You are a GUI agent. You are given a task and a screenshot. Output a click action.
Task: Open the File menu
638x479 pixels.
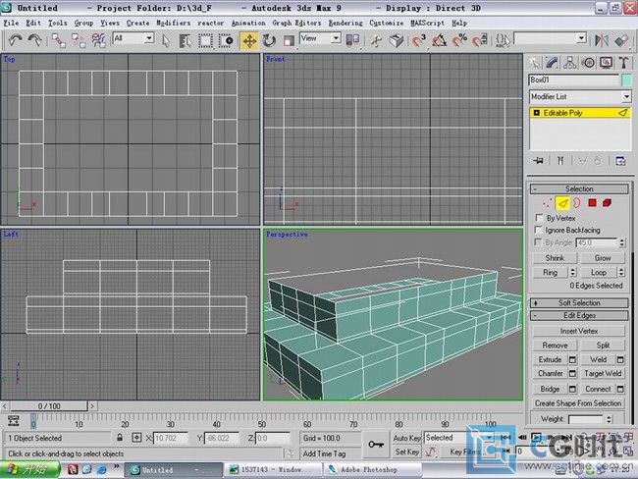coord(11,24)
